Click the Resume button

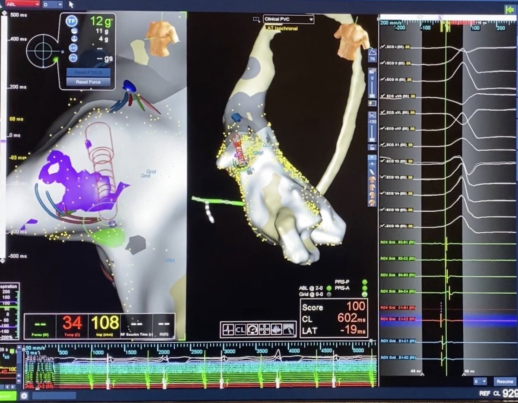[x=504, y=381]
